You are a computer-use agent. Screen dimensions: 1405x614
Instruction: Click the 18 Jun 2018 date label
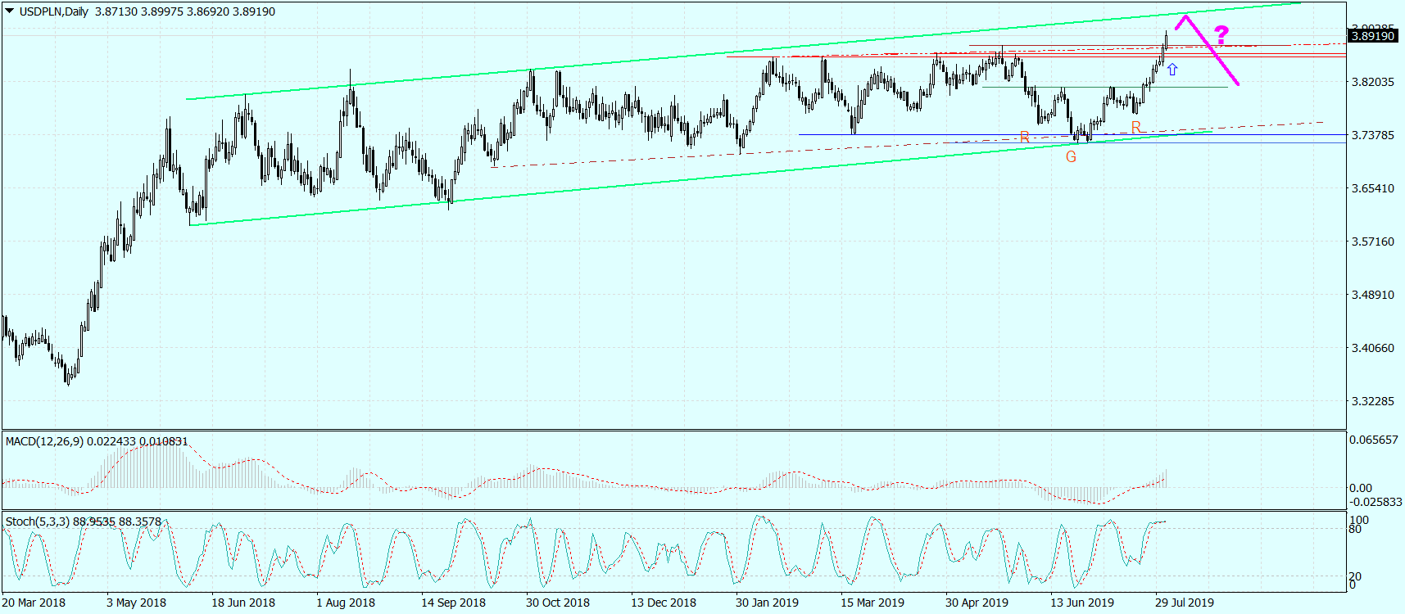pyautogui.click(x=243, y=603)
